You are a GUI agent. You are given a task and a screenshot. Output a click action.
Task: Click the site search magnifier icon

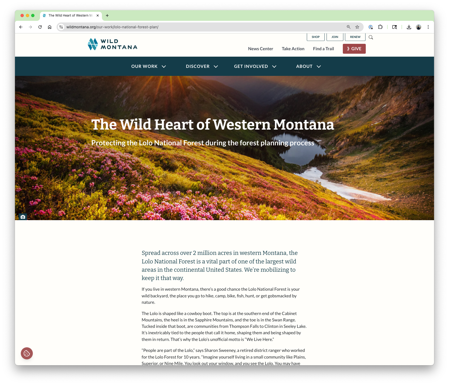coord(371,37)
